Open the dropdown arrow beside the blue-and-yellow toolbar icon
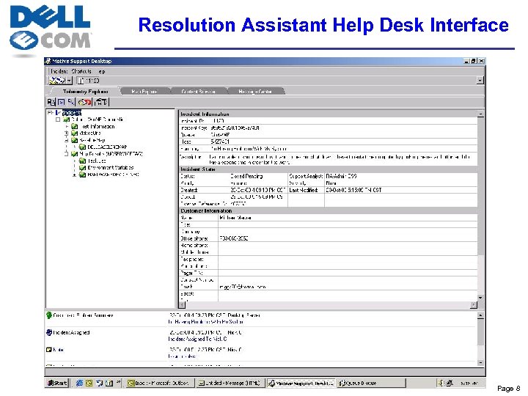528x396 pixels. pos(69,81)
